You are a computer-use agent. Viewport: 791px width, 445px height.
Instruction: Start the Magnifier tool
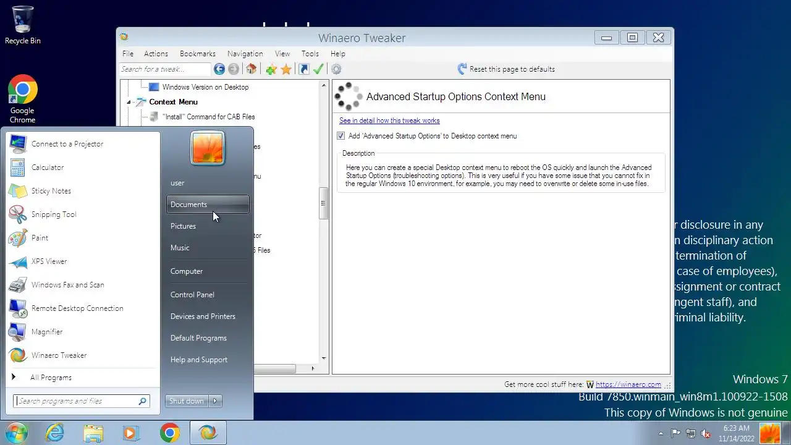click(x=83, y=332)
